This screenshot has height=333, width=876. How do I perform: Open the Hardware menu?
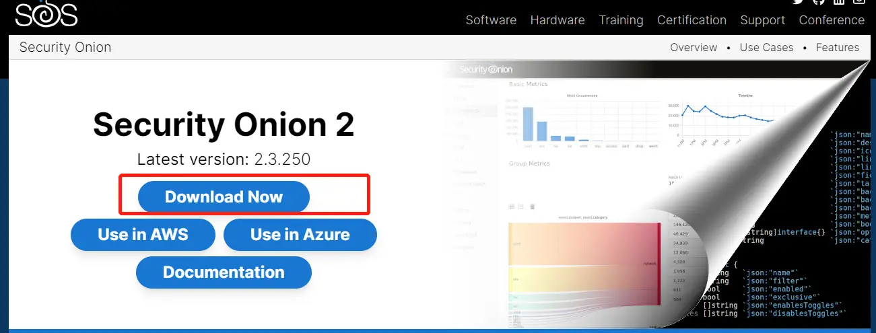coord(558,20)
